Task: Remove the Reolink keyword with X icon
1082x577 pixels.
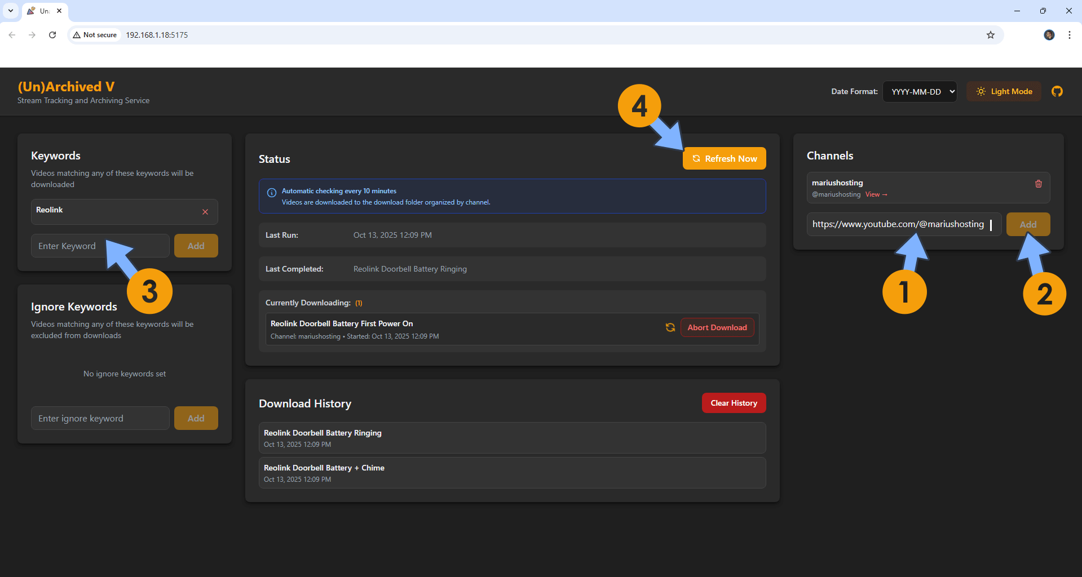Action: click(x=205, y=212)
